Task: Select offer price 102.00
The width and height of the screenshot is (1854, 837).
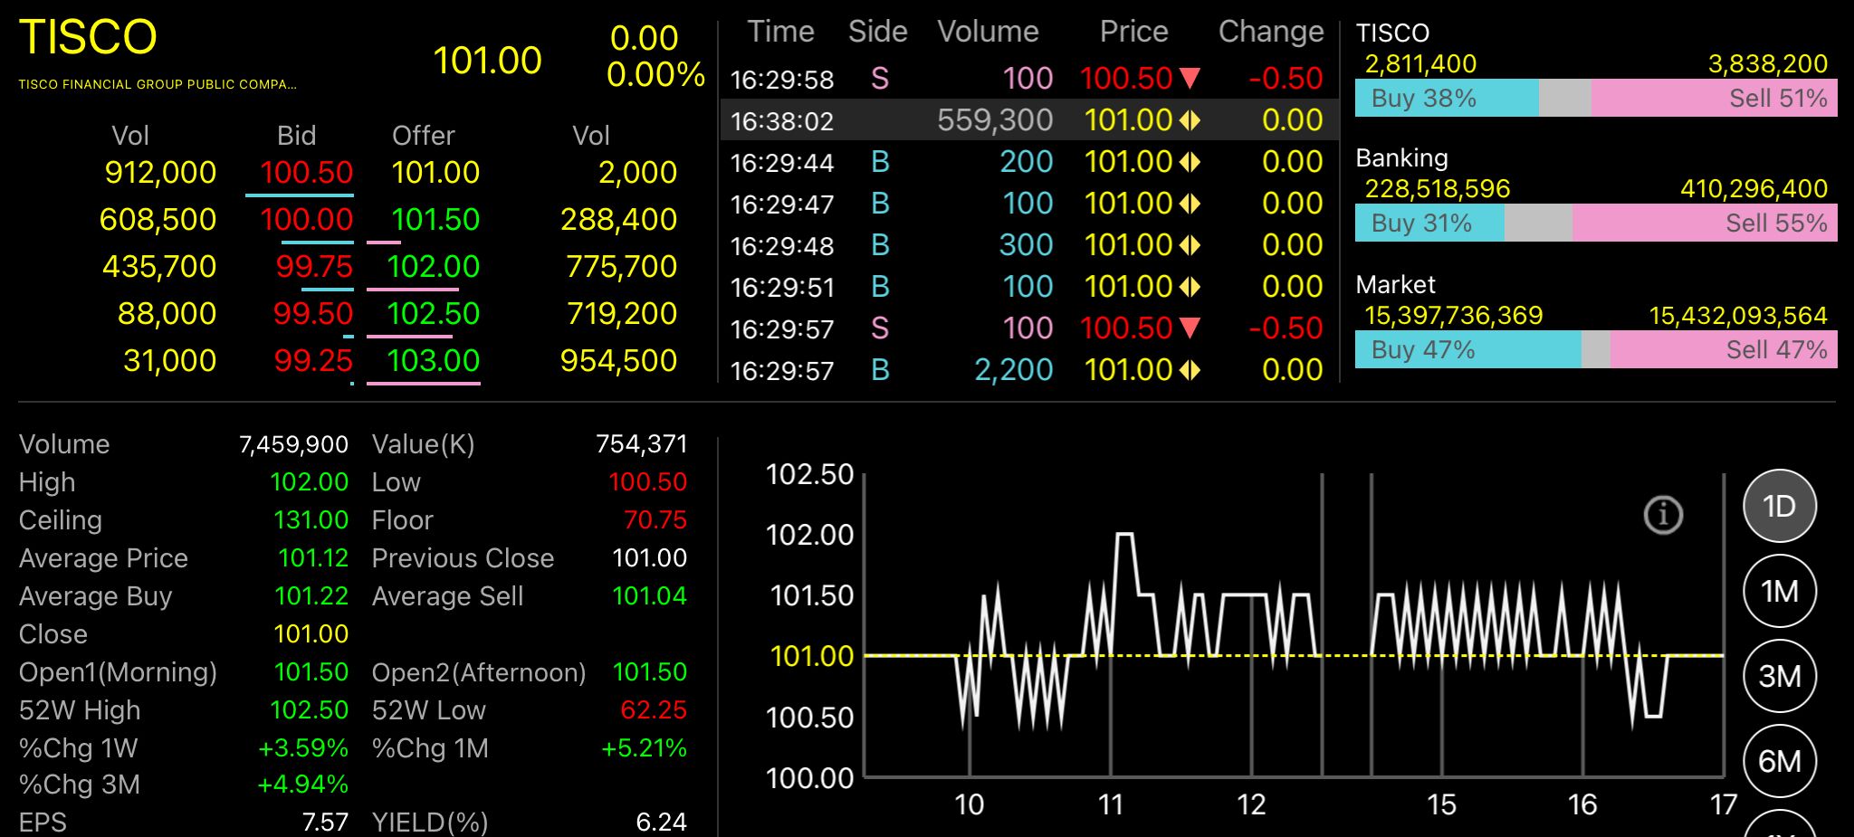Action: click(x=434, y=266)
